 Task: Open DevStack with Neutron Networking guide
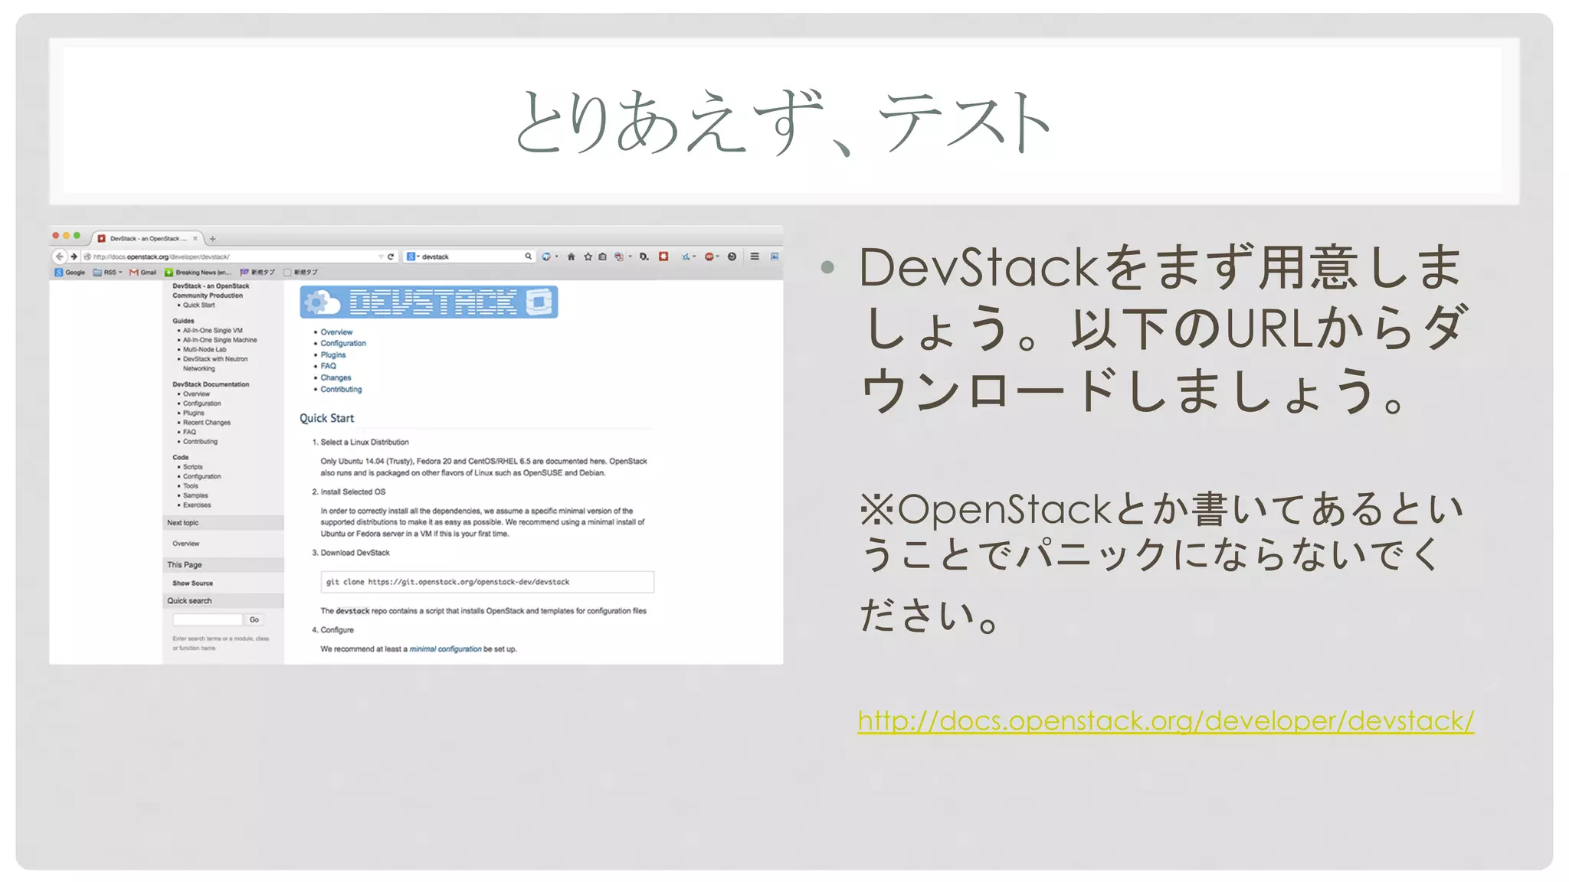pyautogui.click(x=215, y=363)
